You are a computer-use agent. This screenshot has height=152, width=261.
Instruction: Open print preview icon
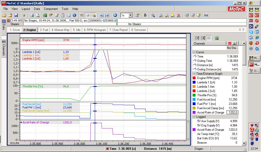(38, 15)
